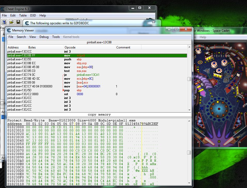Open Kernel tools menu in Memory Viewer
This screenshot has height=188, width=247.
(x=71, y=37)
